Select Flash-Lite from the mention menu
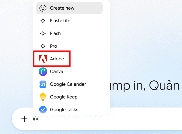 click(x=69, y=21)
